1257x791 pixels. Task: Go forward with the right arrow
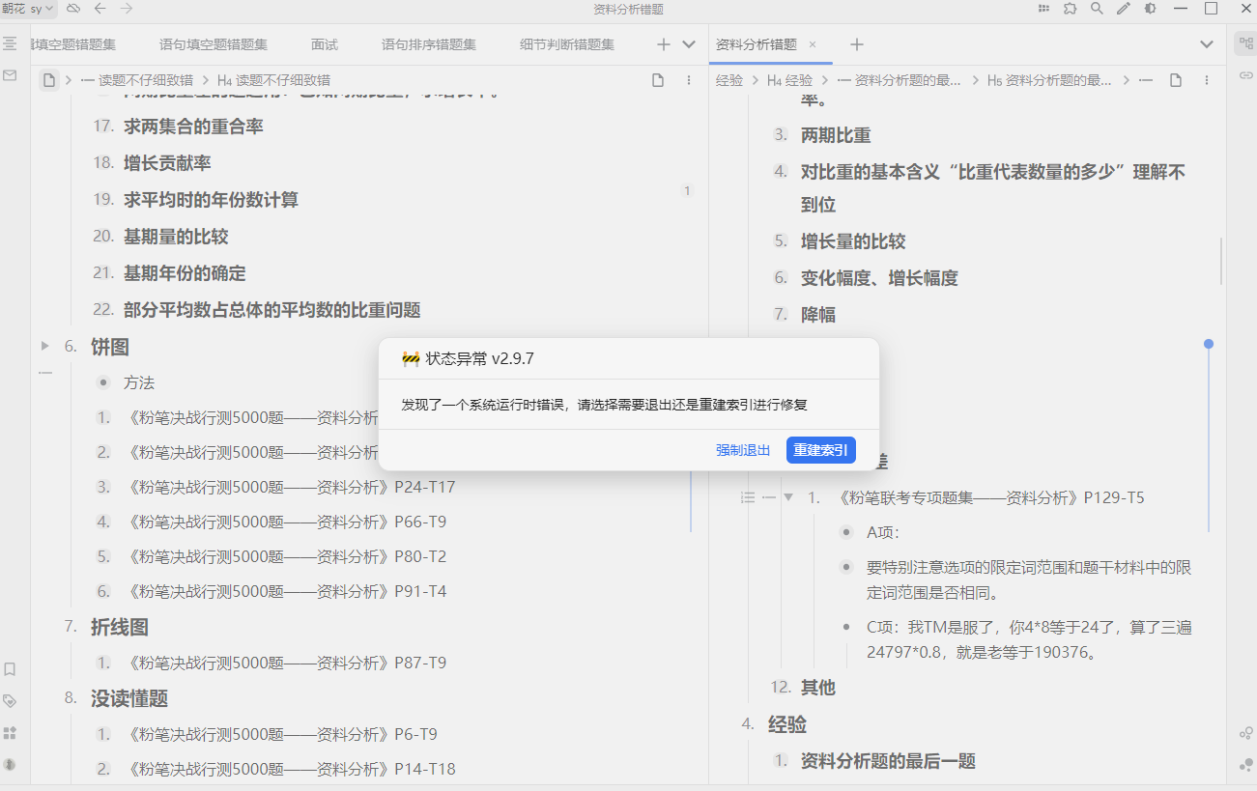tap(127, 9)
